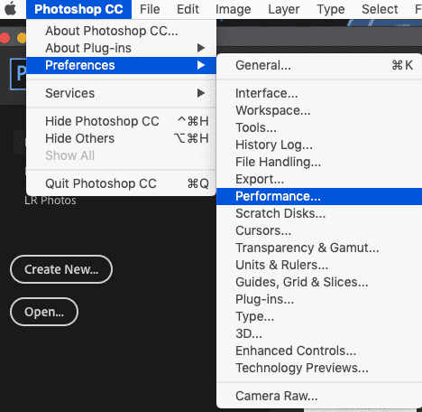422x412 pixels.
Task: Click the Photoshop CC menu title
Action: pos(78,9)
